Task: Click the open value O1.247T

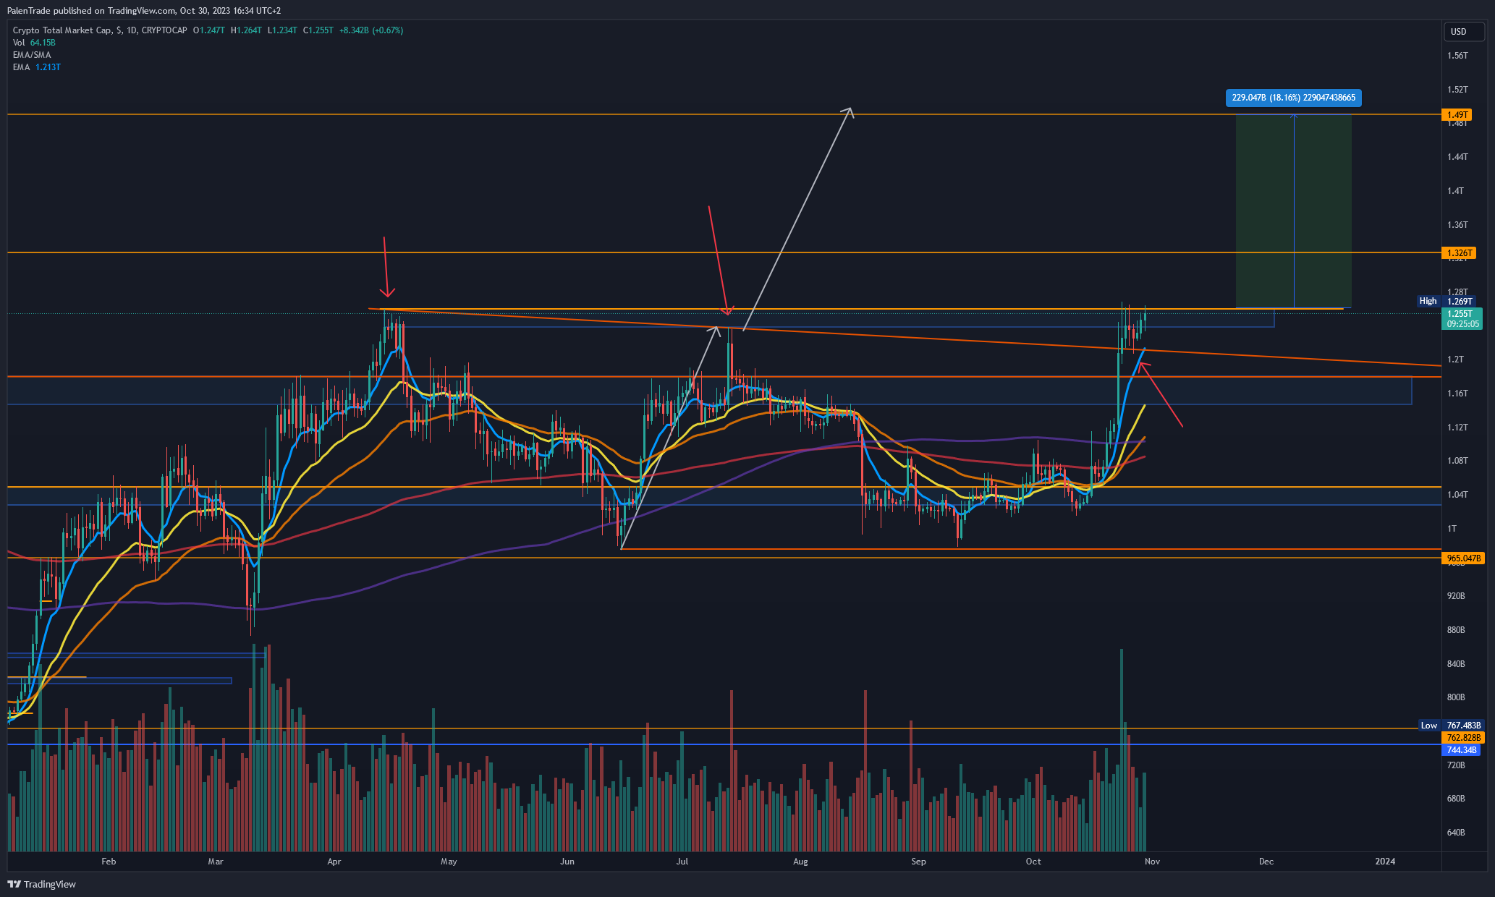Action: [x=209, y=30]
